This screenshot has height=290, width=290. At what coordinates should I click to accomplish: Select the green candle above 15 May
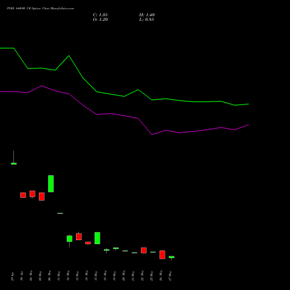[97, 238]
